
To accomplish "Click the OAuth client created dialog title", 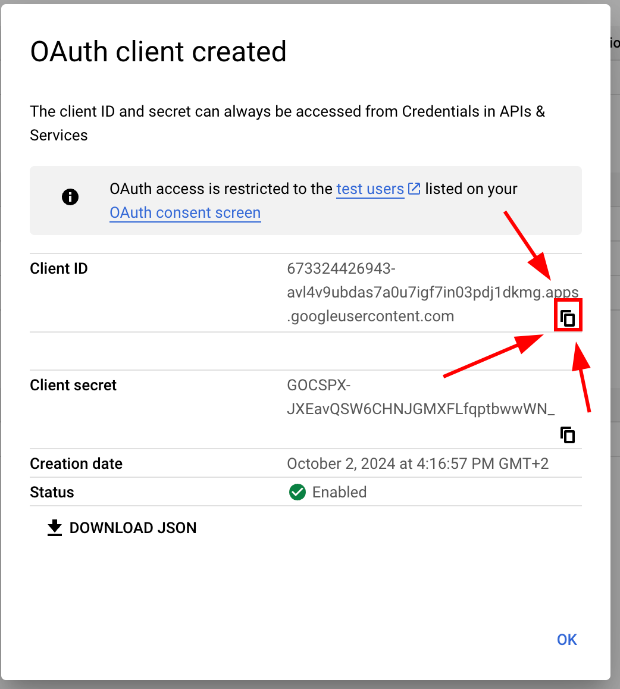I will pyautogui.click(x=158, y=52).
